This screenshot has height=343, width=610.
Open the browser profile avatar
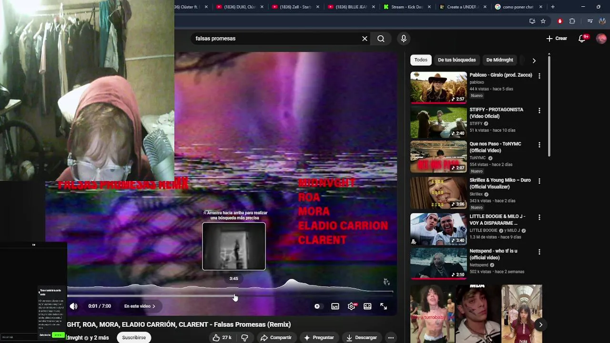coord(602,21)
